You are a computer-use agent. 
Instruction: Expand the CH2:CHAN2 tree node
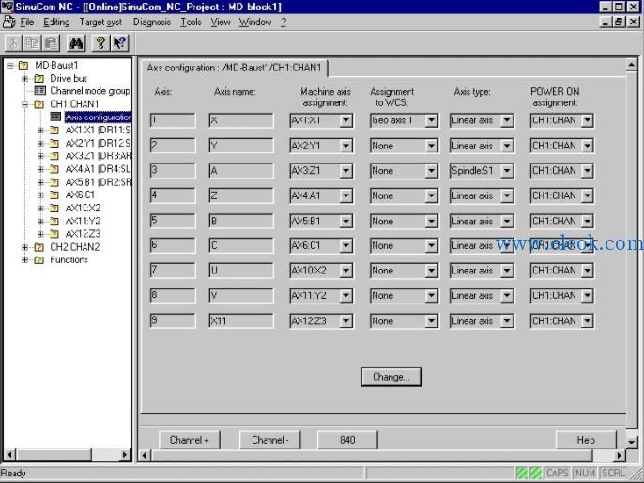pos(25,247)
